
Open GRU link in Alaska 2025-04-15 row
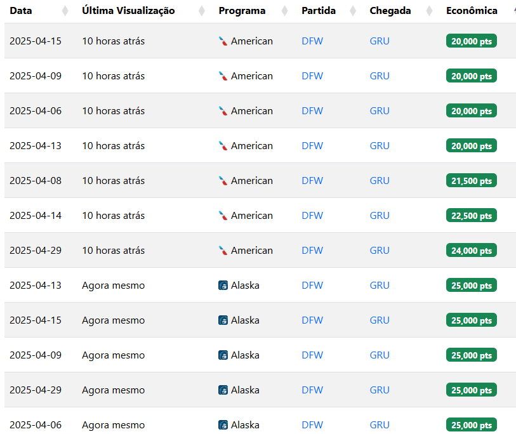tap(380, 320)
